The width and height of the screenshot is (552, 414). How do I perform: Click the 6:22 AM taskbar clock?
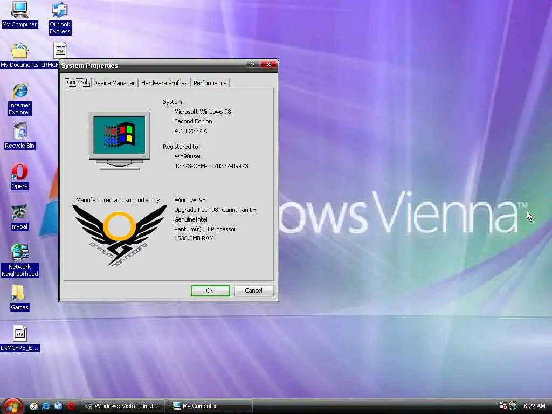534,406
